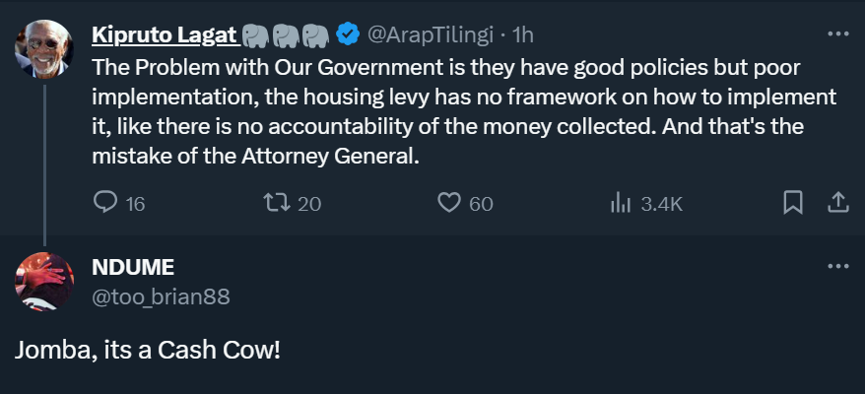
Task: Open the @too_brian88 handle link
Action: (160, 295)
